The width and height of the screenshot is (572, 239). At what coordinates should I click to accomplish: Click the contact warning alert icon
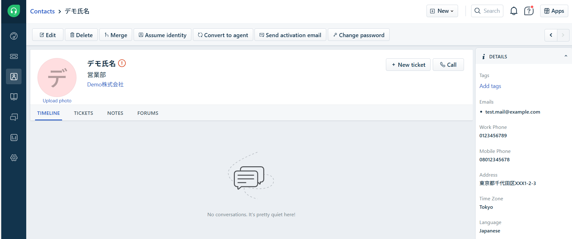[122, 63]
